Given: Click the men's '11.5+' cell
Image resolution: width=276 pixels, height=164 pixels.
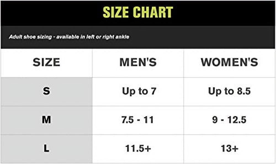Looking at the screenshot, I should click(x=138, y=149).
